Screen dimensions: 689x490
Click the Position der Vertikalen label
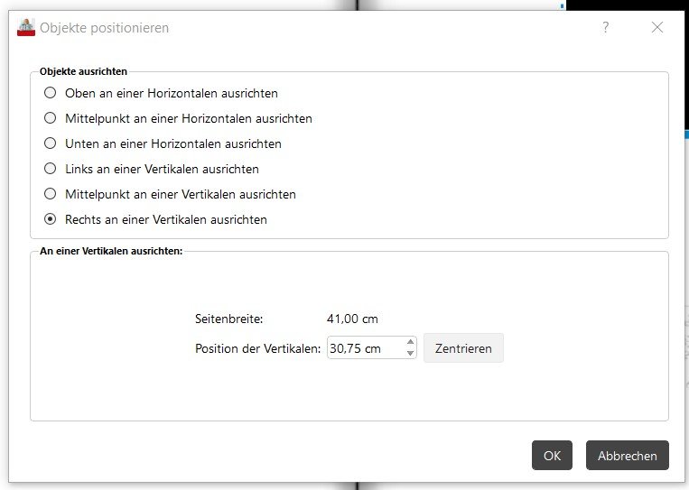point(258,348)
